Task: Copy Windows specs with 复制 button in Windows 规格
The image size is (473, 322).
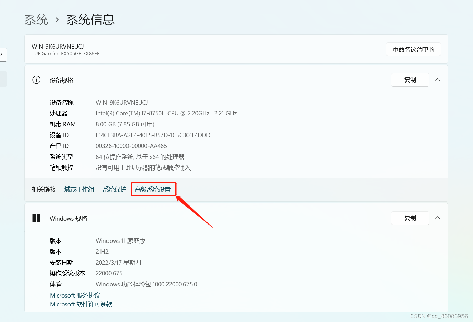Action: (410, 218)
